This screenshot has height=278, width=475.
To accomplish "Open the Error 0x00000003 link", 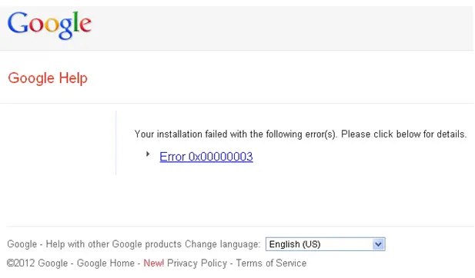I will [x=206, y=157].
